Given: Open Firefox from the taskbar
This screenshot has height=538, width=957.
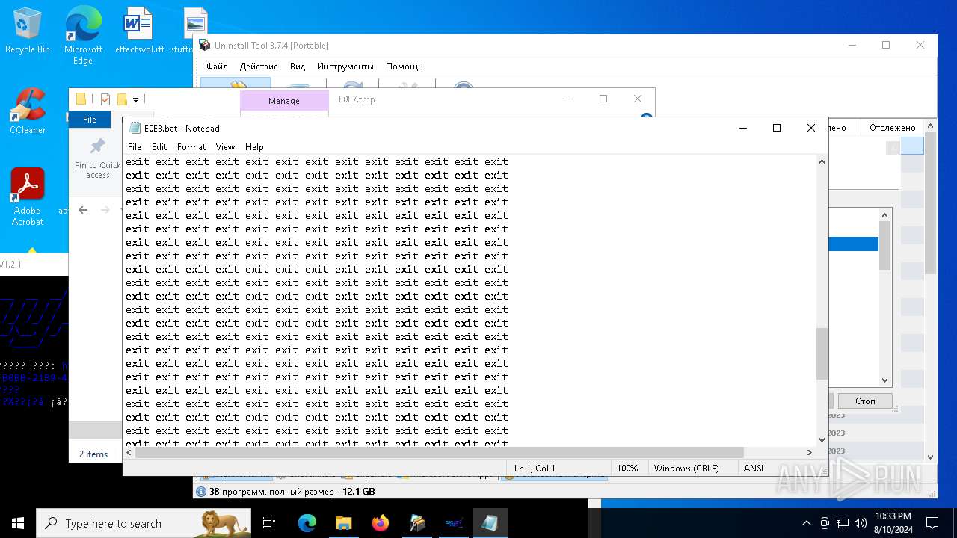Looking at the screenshot, I should click(x=380, y=523).
